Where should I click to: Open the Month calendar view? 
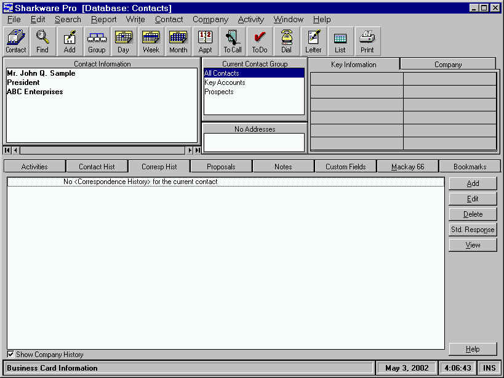[x=178, y=41]
